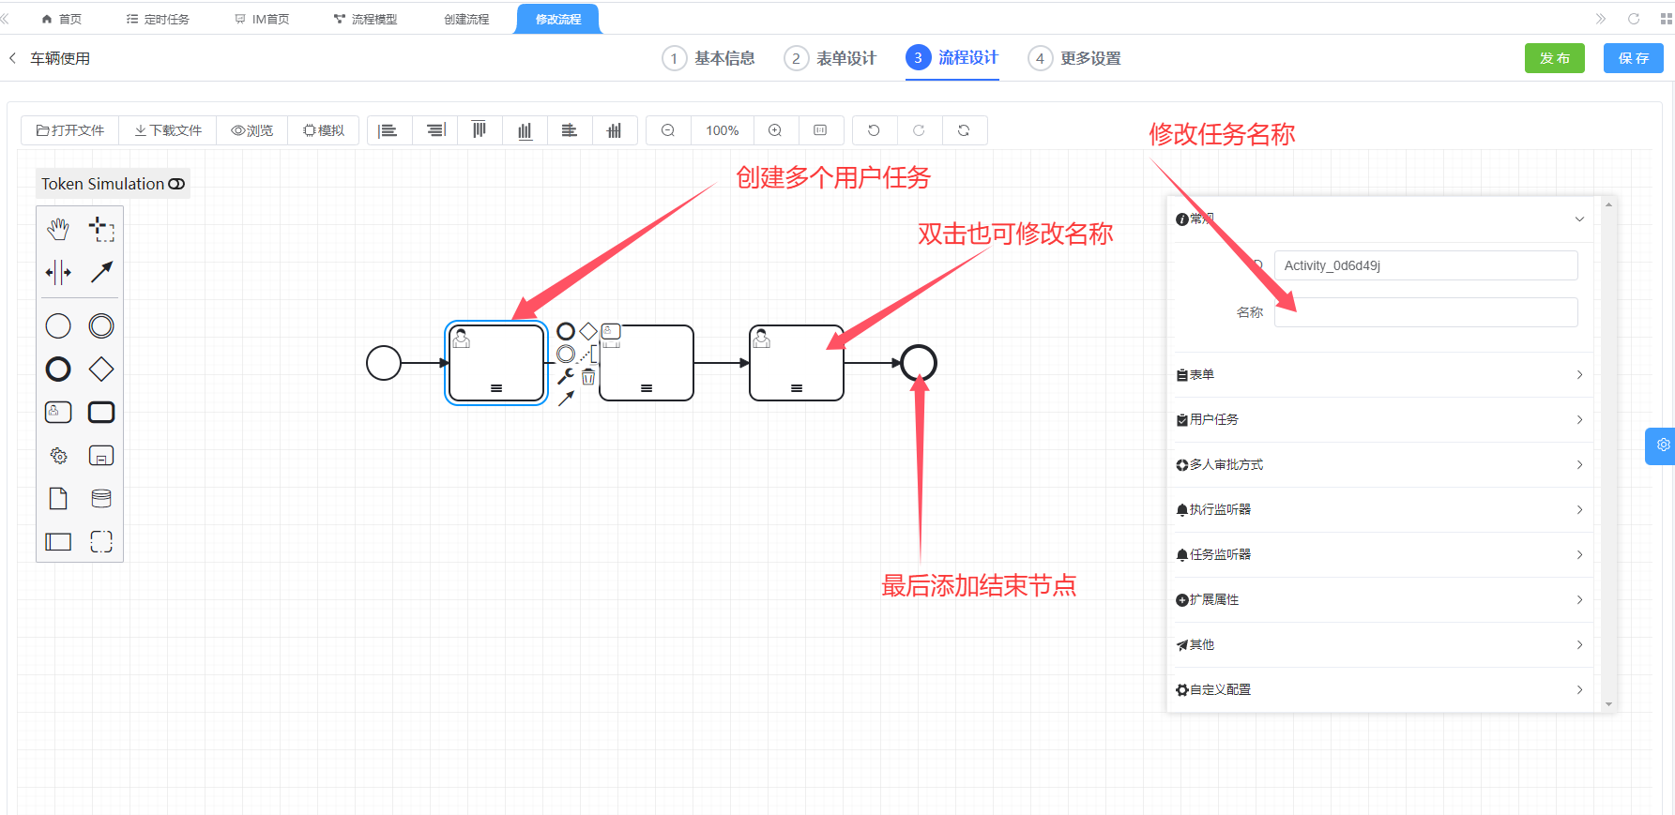Click the blue 保存 button
The width and height of the screenshot is (1675, 815).
coord(1634,58)
